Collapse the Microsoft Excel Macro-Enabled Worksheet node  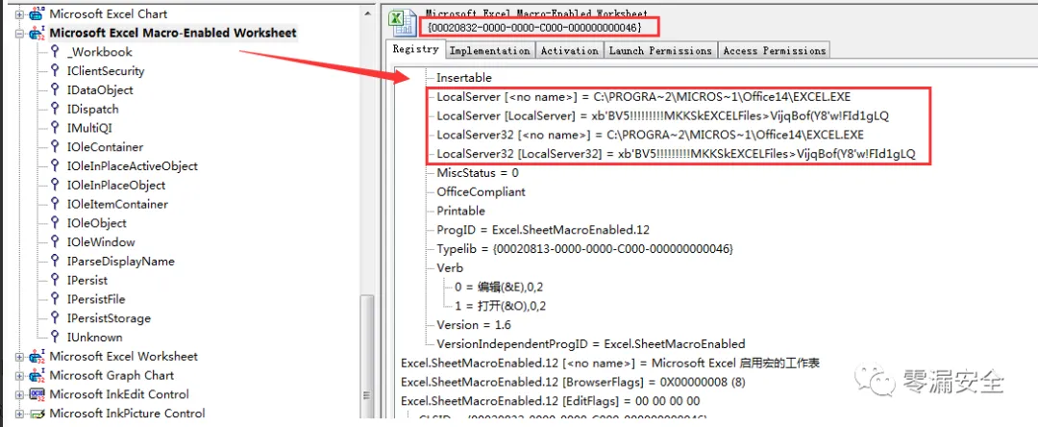coord(18,33)
